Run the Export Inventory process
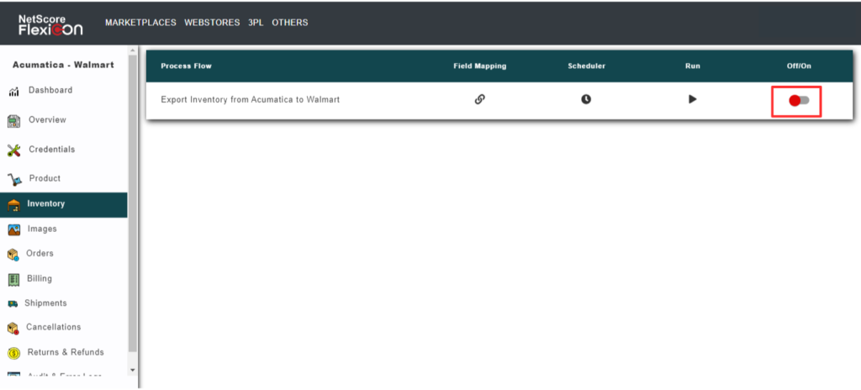 pyautogui.click(x=692, y=99)
